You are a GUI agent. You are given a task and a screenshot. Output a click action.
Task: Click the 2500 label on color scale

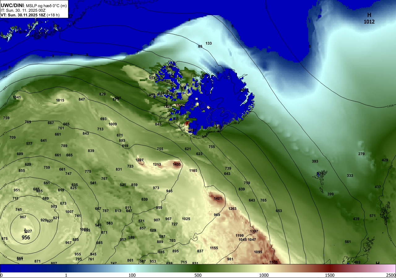click(x=391, y=275)
